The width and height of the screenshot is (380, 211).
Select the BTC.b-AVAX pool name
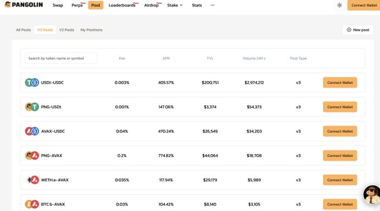click(x=53, y=204)
